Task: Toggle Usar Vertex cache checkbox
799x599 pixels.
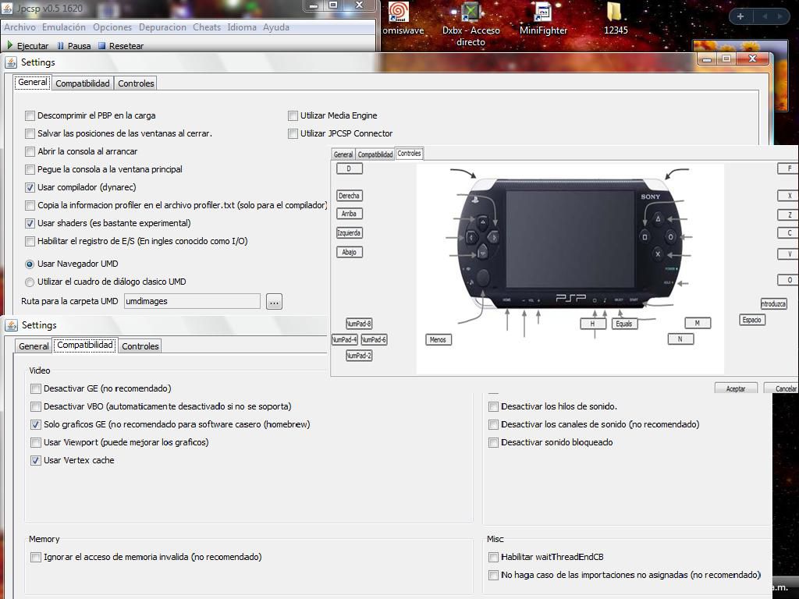Action: click(36, 460)
